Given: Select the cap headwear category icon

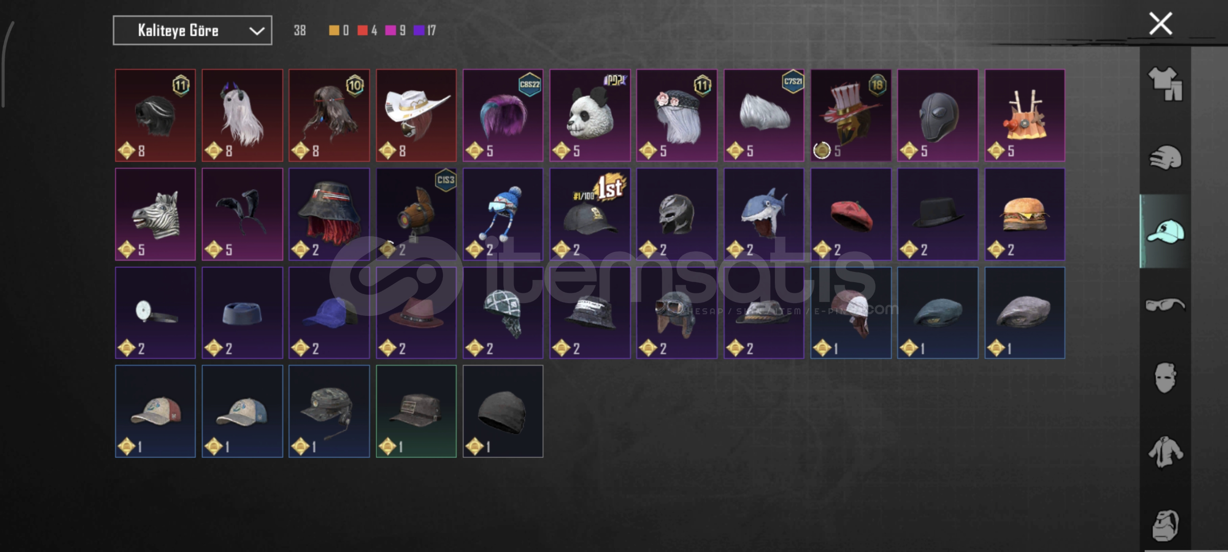Looking at the screenshot, I should [1165, 231].
